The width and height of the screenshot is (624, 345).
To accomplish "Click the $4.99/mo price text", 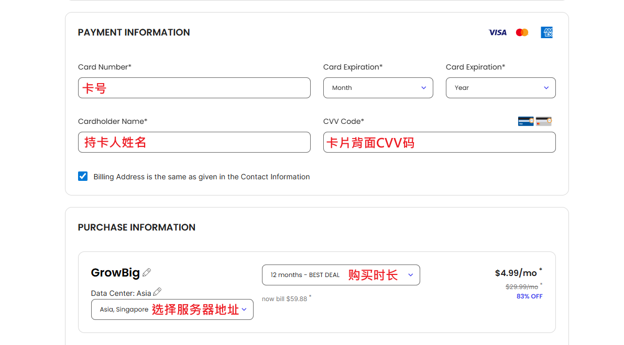I will coord(516,273).
